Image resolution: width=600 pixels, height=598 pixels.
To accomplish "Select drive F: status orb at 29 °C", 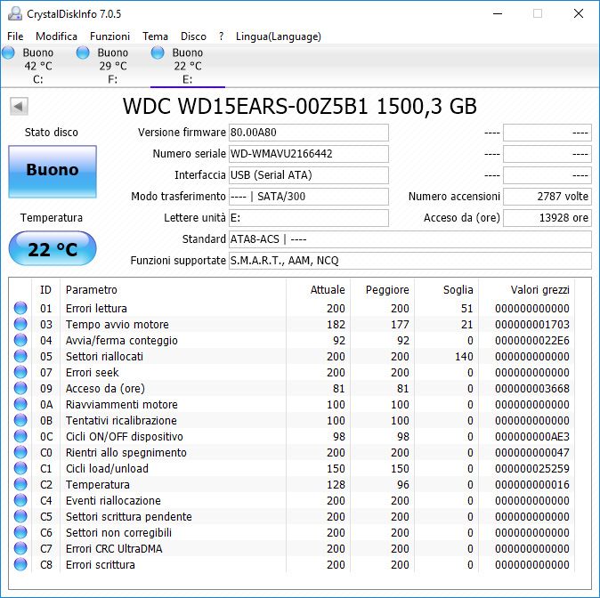I will point(84,54).
